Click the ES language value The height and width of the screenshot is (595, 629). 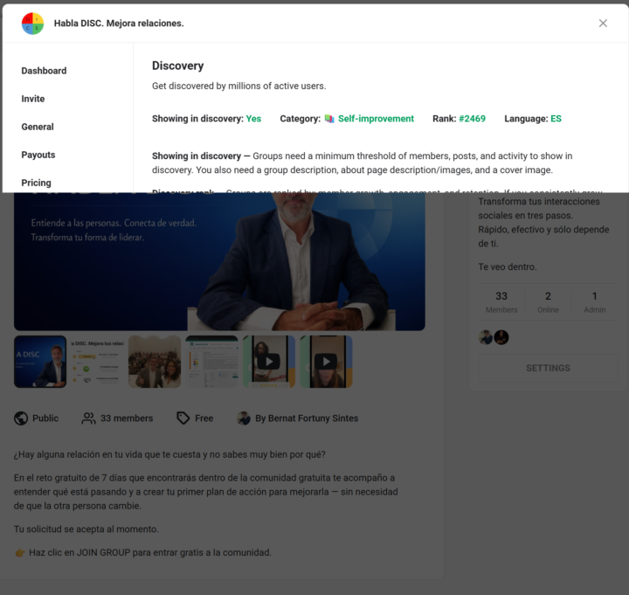[x=556, y=119]
